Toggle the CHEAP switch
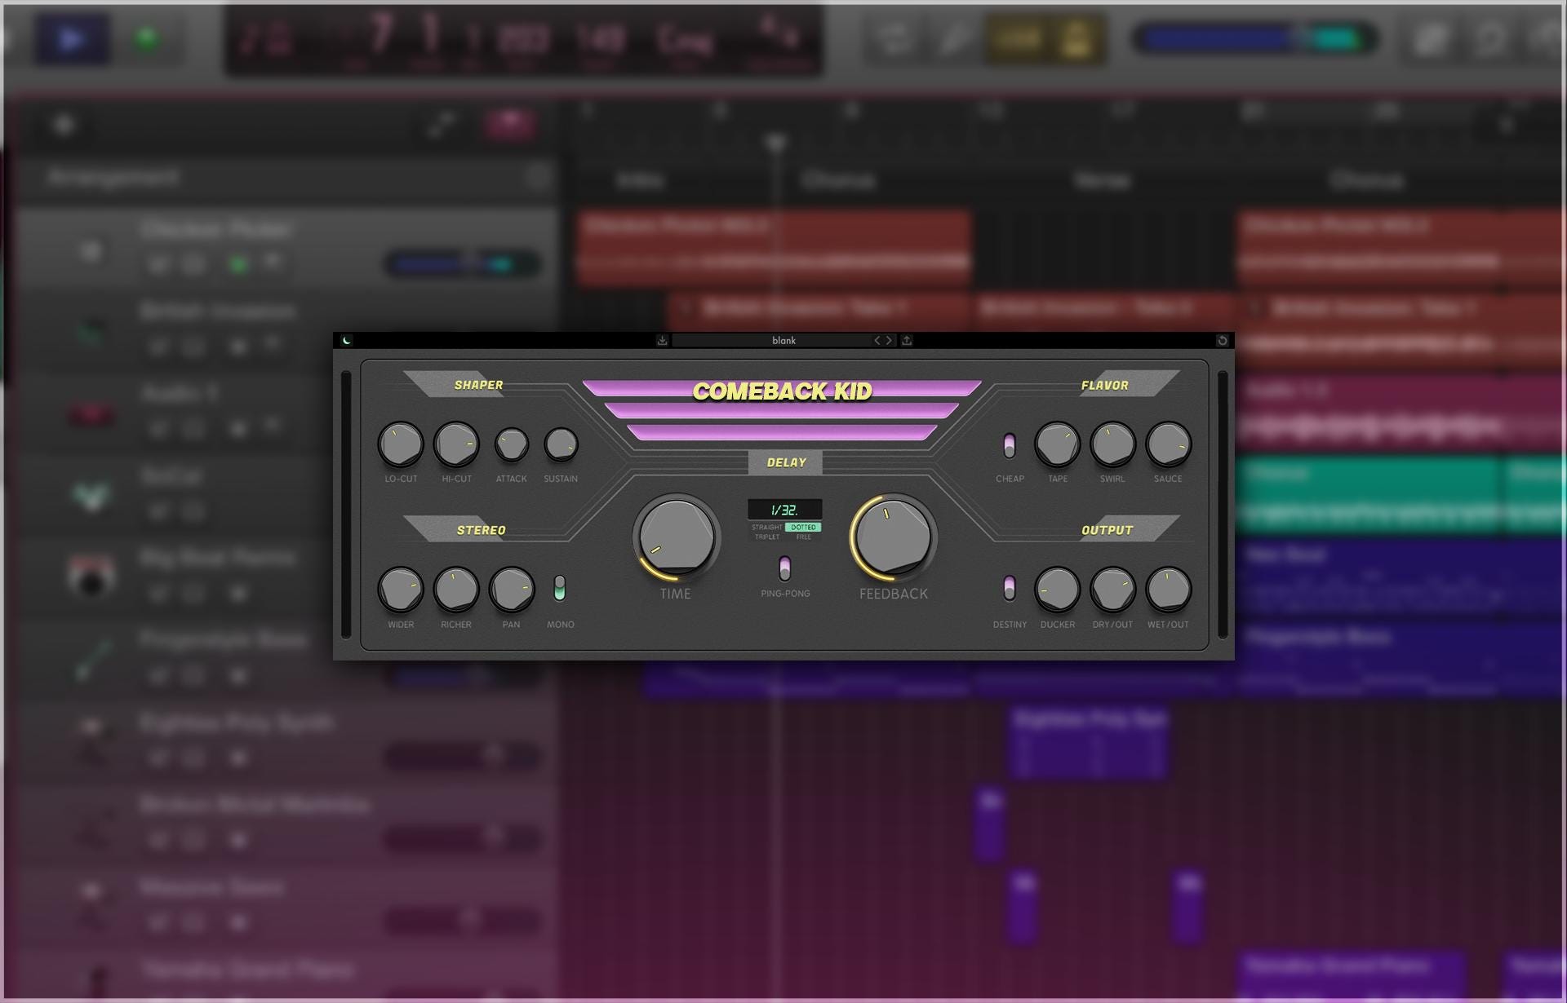 [x=1010, y=445]
